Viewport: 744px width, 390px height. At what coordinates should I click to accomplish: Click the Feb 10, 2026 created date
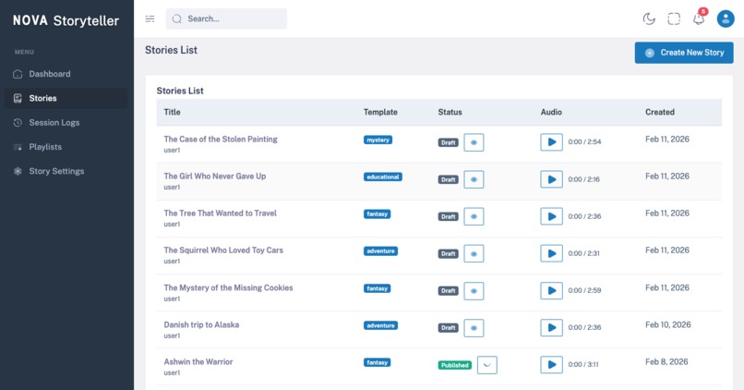click(x=668, y=325)
